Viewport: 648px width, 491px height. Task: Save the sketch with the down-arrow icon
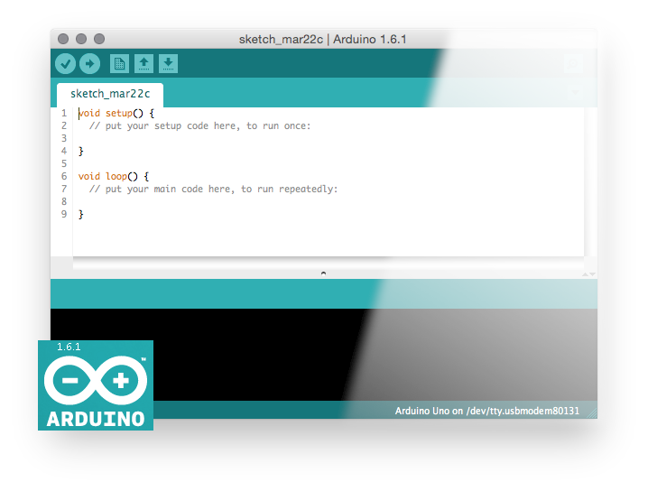(x=168, y=64)
